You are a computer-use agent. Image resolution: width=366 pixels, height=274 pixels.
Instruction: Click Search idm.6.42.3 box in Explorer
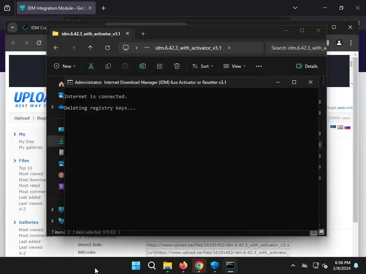296,48
